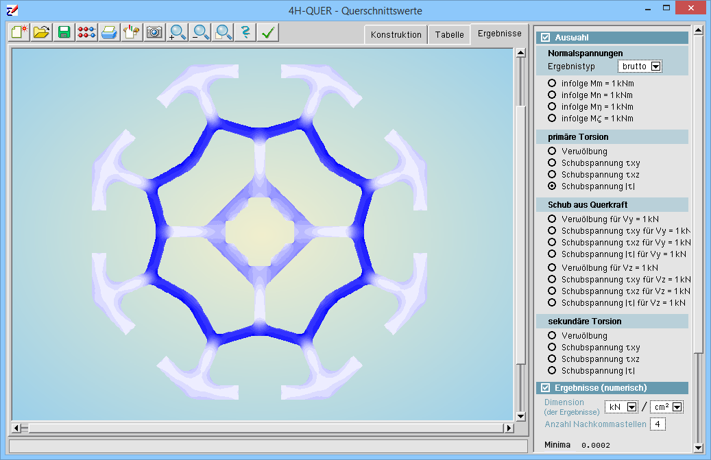
Task: Zoom in with the plus magnifier
Action: [178, 32]
